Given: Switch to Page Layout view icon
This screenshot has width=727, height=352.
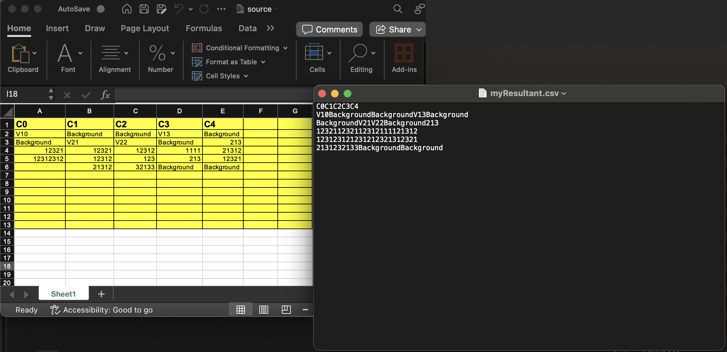Looking at the screenshot, I should 264,309.
